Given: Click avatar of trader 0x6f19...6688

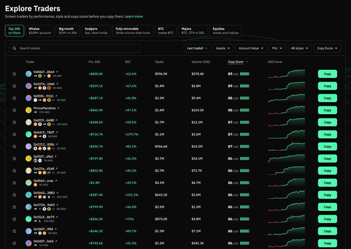Looking at the screenshot, I should [x=28, y=122].
